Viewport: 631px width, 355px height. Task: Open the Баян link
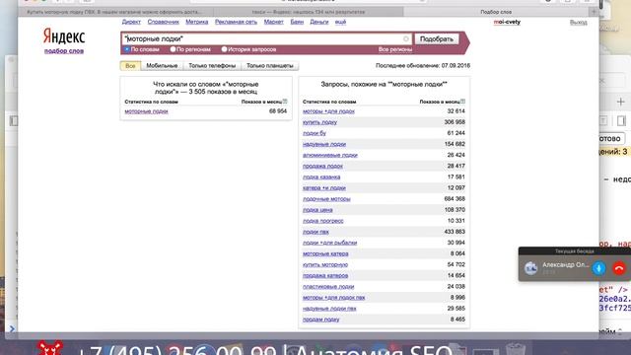[x=297, y=22]
